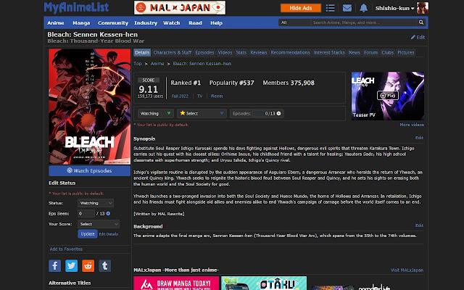Click Top breadcrumb link
Screen dimensions: 464x290
pyautogui.click(x=138, y=64)
